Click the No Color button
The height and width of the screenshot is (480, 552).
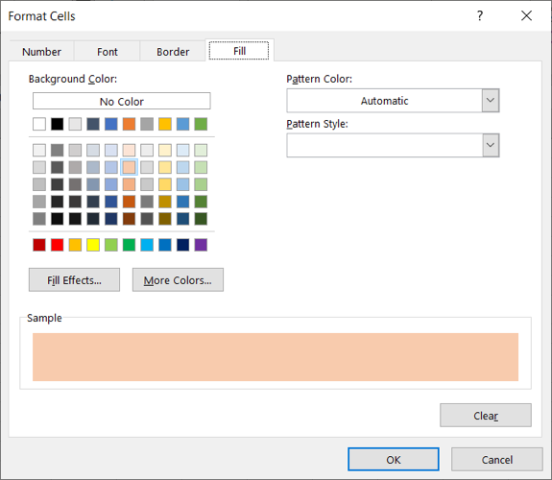pos(122,102)
